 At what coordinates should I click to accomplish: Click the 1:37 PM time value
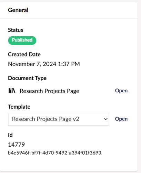click(69, 64)
